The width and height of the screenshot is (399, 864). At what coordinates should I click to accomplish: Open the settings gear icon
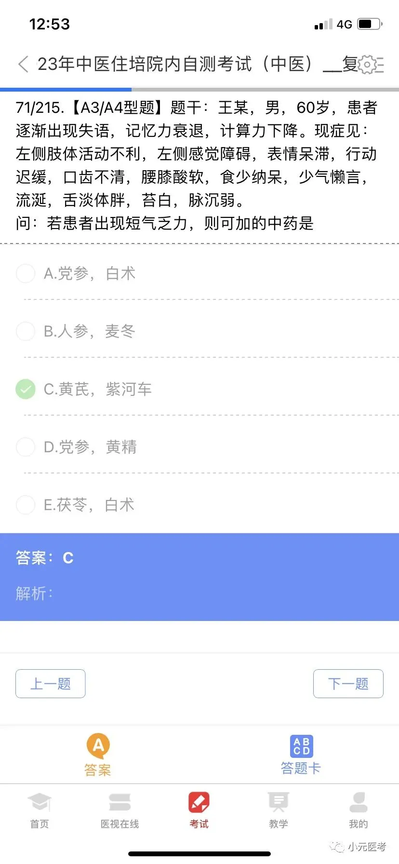[x=368, y=65]
